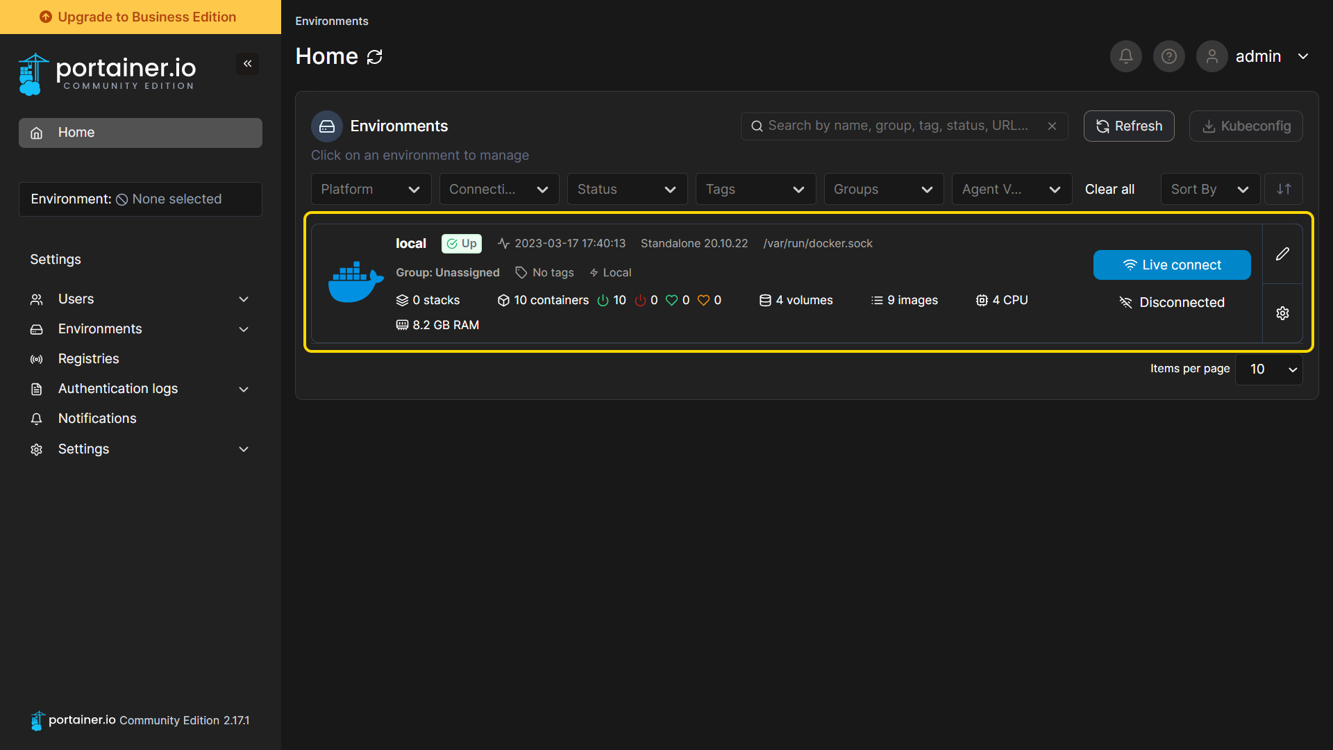
Task: Click the No tags tag icon
Action: tap(521, 273)
